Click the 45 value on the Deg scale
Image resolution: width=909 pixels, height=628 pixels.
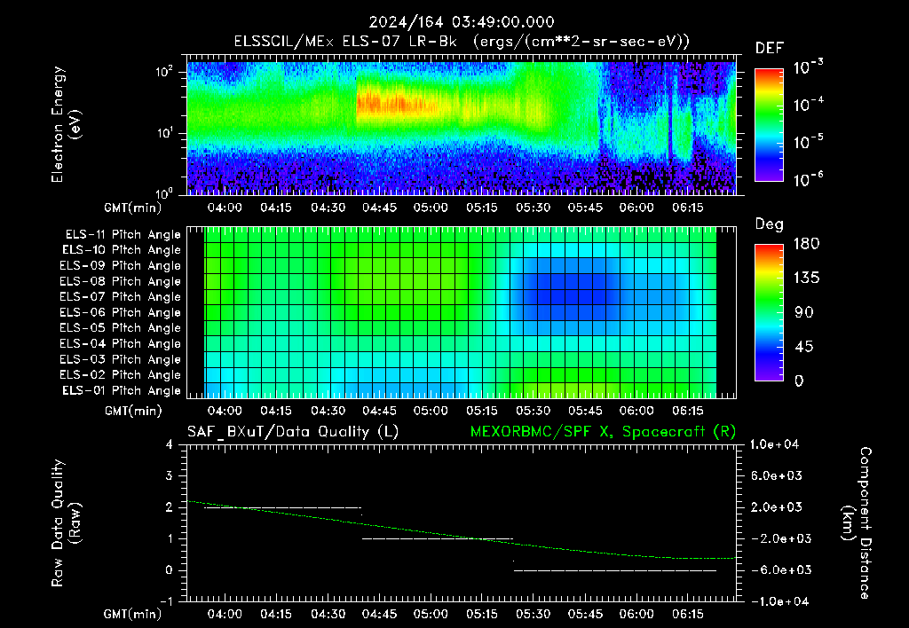pyautogui.click(x=804, y=347)
